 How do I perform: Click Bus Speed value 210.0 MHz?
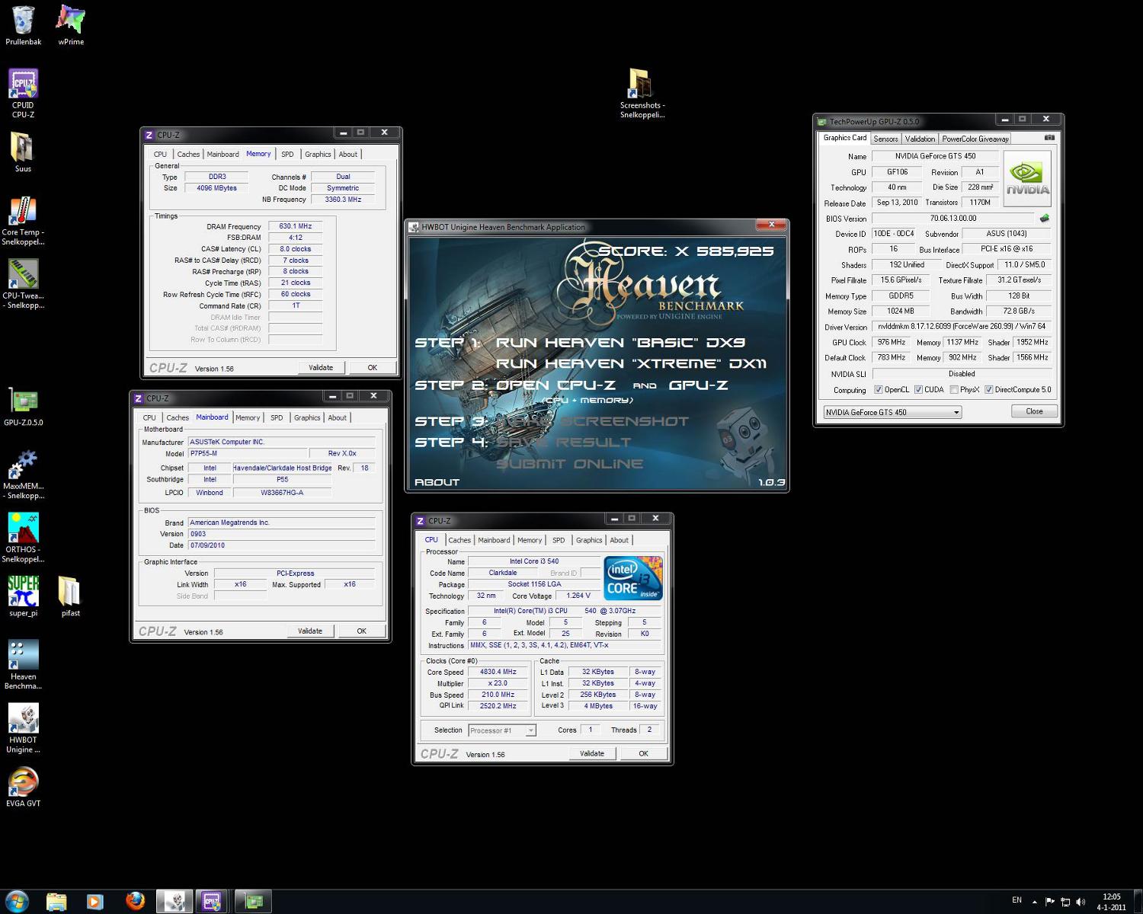[x=498, y=695]
